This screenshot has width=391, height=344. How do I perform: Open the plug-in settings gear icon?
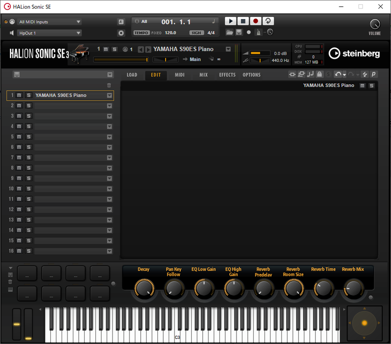coord(121,33)
